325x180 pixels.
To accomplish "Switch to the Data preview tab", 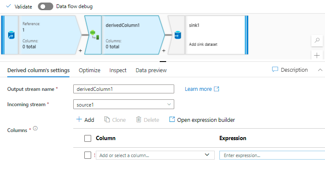I will point(151,70).
